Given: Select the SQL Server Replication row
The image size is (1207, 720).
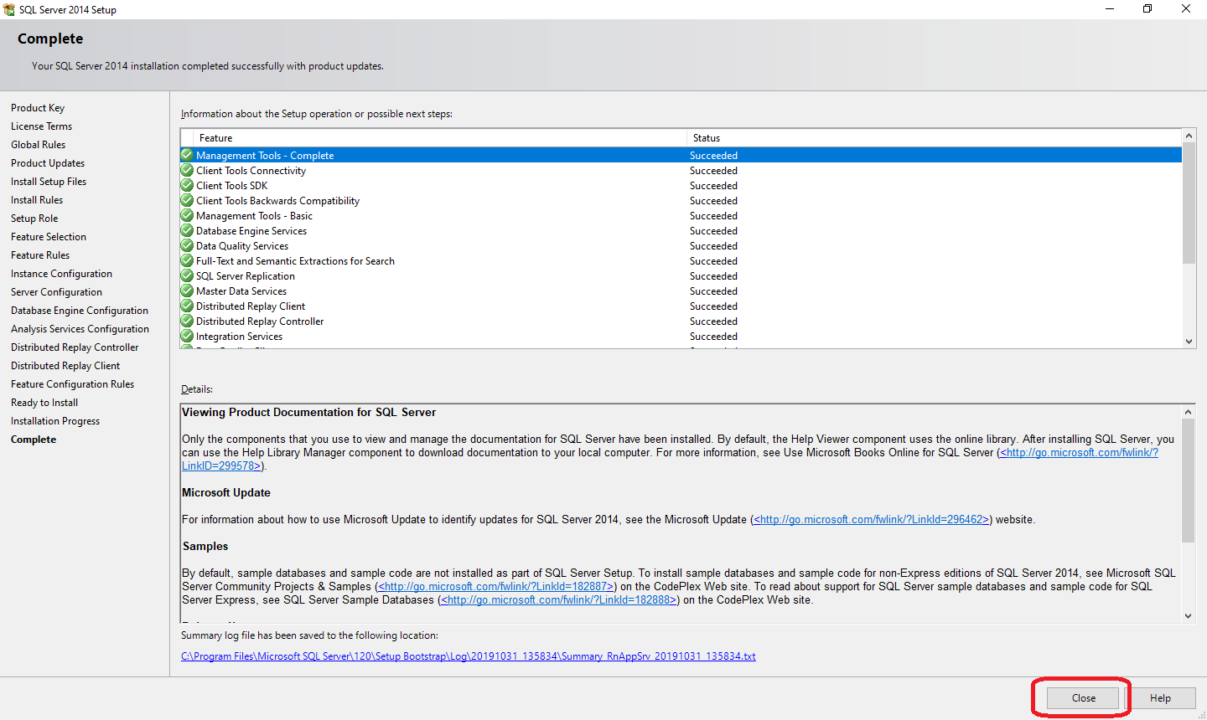Looking at the screenshot, I should tap(681, 275).
